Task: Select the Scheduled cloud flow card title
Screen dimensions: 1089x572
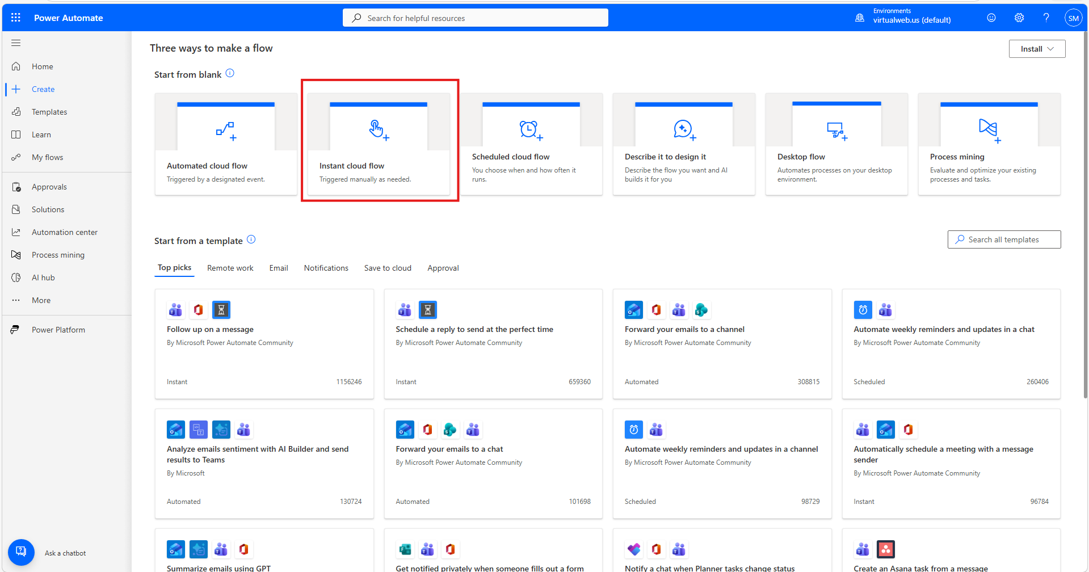Action: pos(511,157)
